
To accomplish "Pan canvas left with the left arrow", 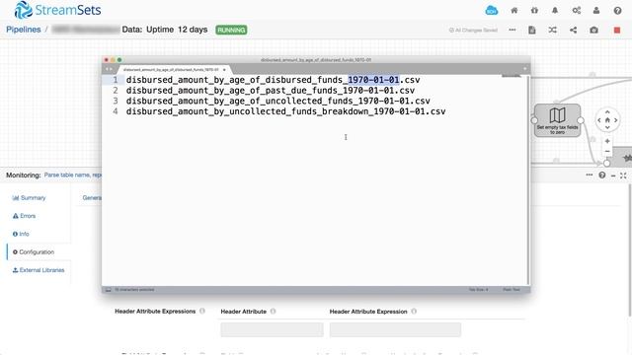I will pyautogui.click(x=599, y=120).
